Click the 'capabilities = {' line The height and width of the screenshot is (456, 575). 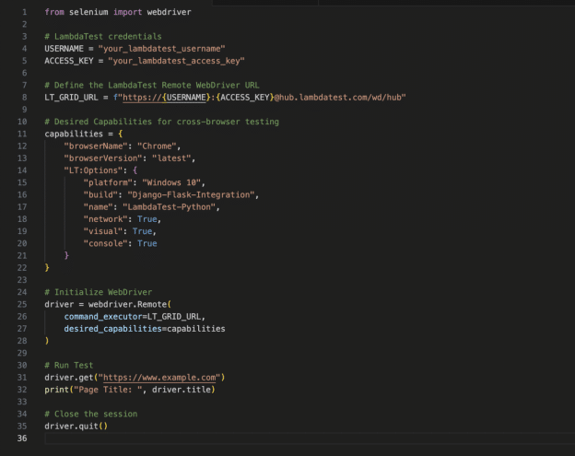click(84, 134)
